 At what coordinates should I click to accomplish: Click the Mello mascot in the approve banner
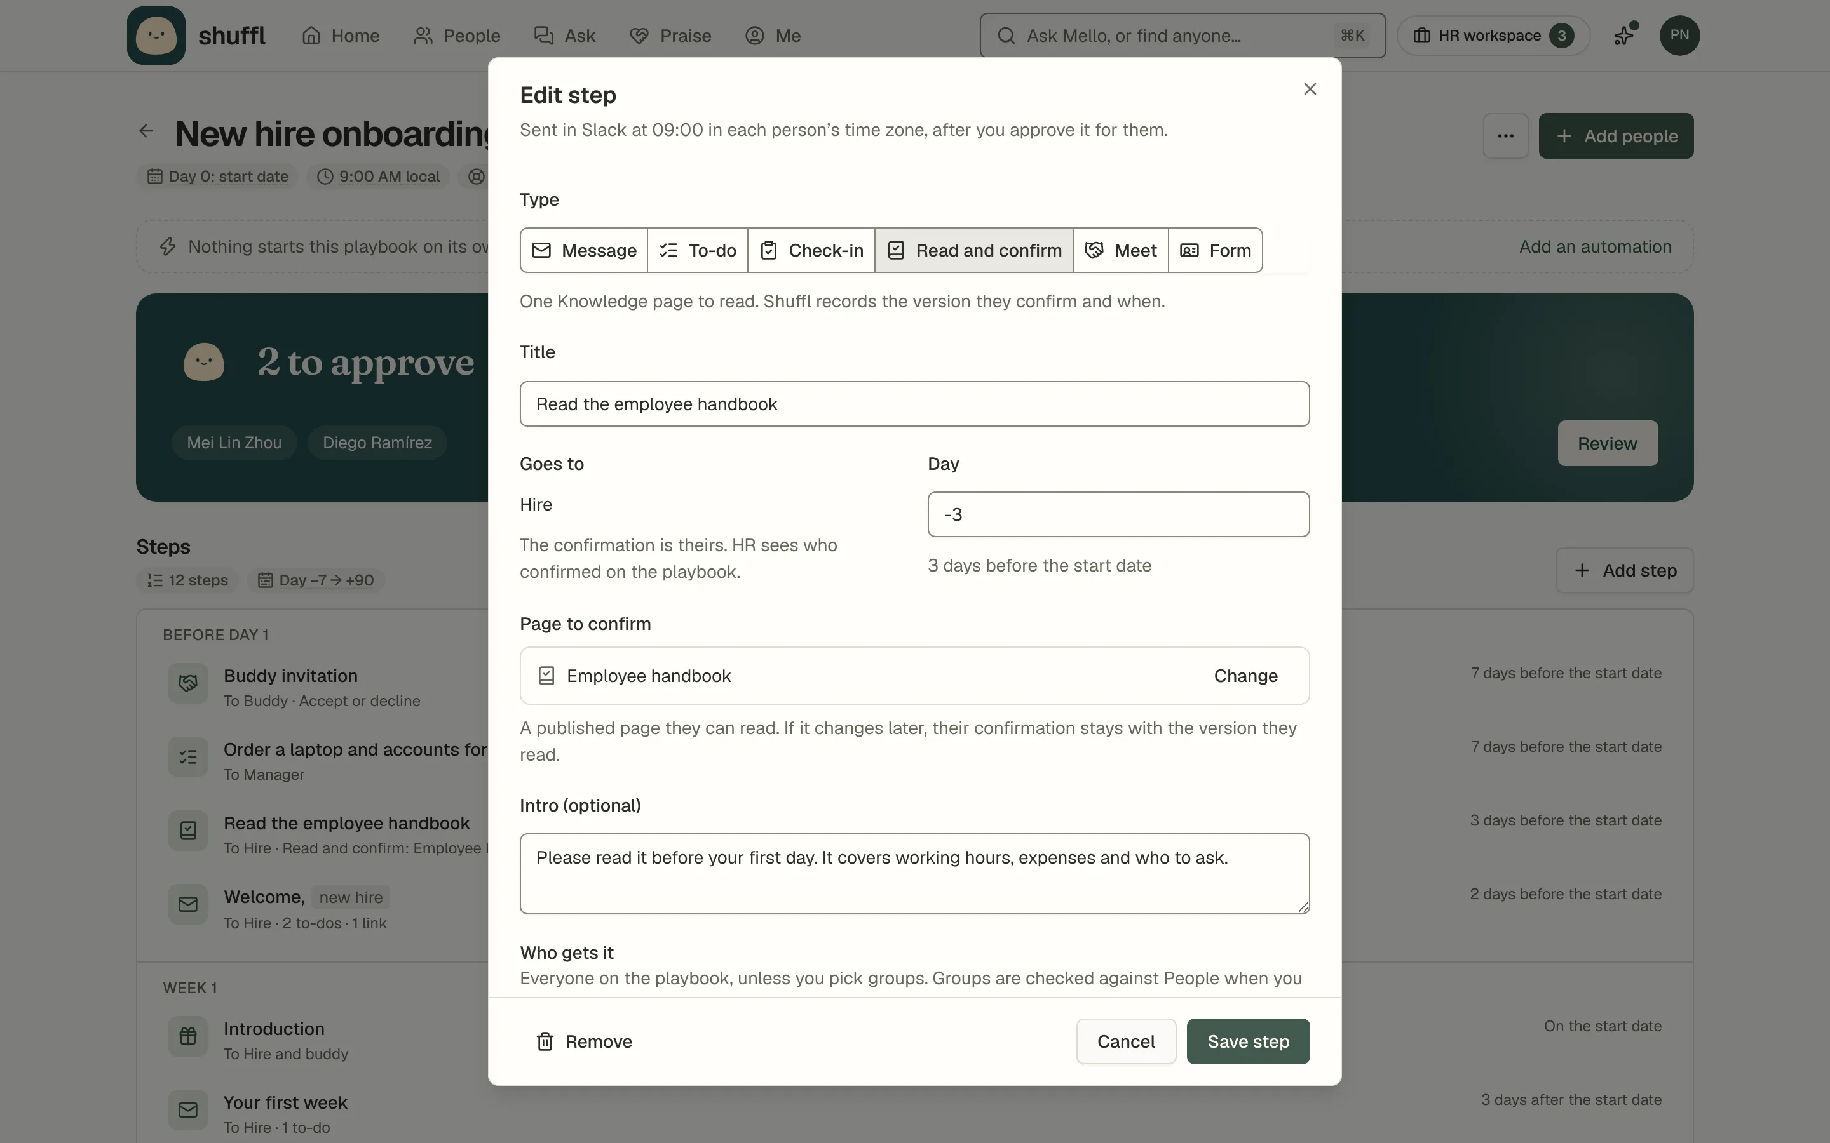tap(204, 362)
